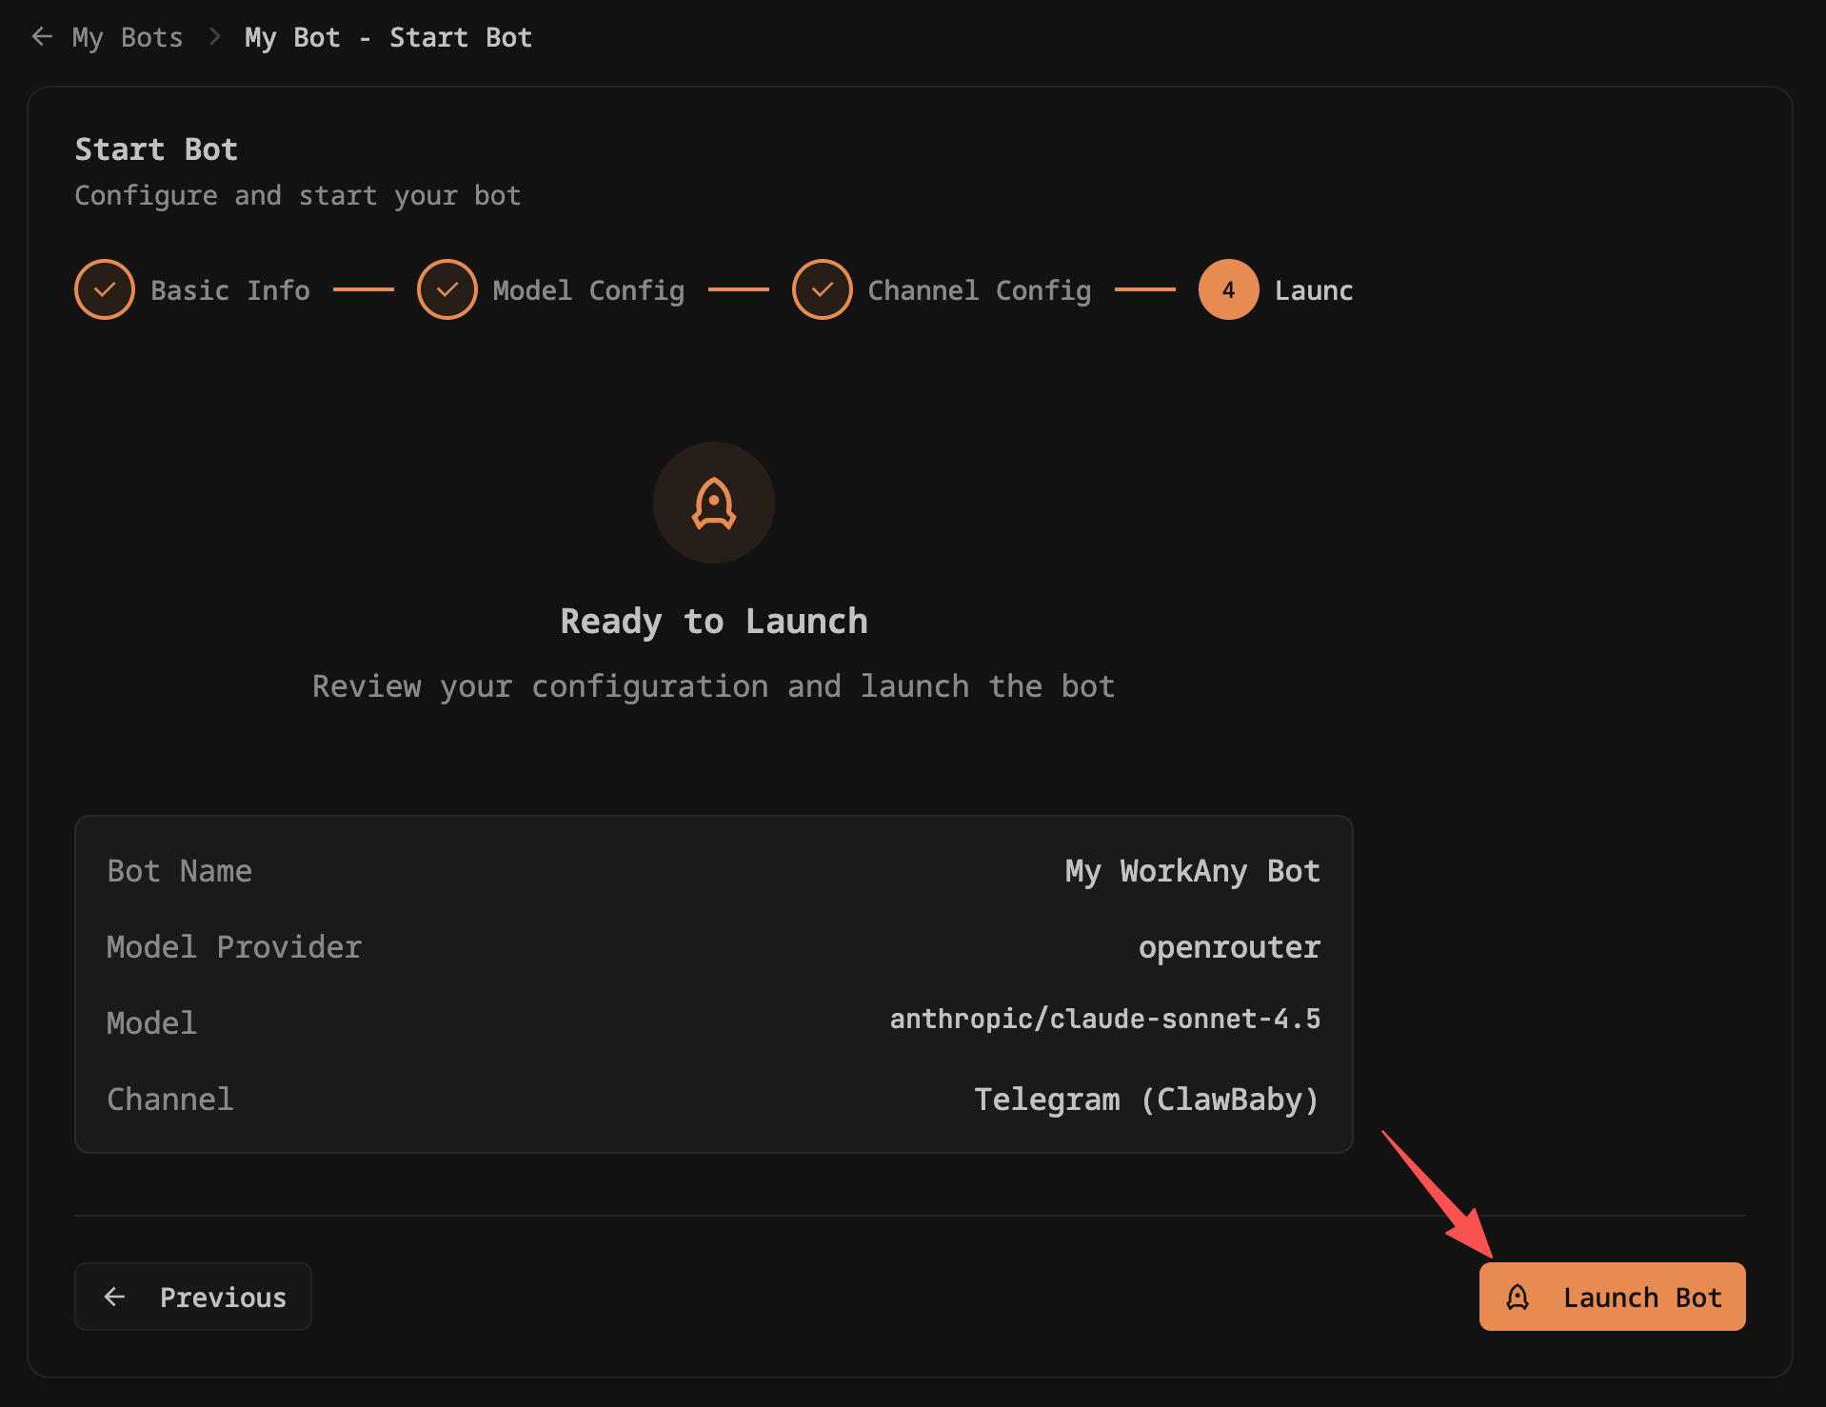Viewport: 1826px width, 1407px height.
Task: Click the large rocket icon above Ready to Launch
Action: pos(714,503)
